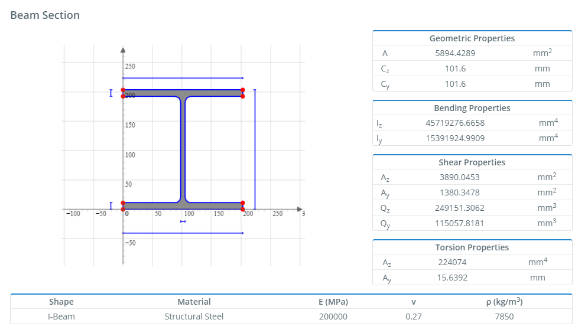Click the Shape column header
The width and height of the screenshot is (588, 336).
(61, 302)
